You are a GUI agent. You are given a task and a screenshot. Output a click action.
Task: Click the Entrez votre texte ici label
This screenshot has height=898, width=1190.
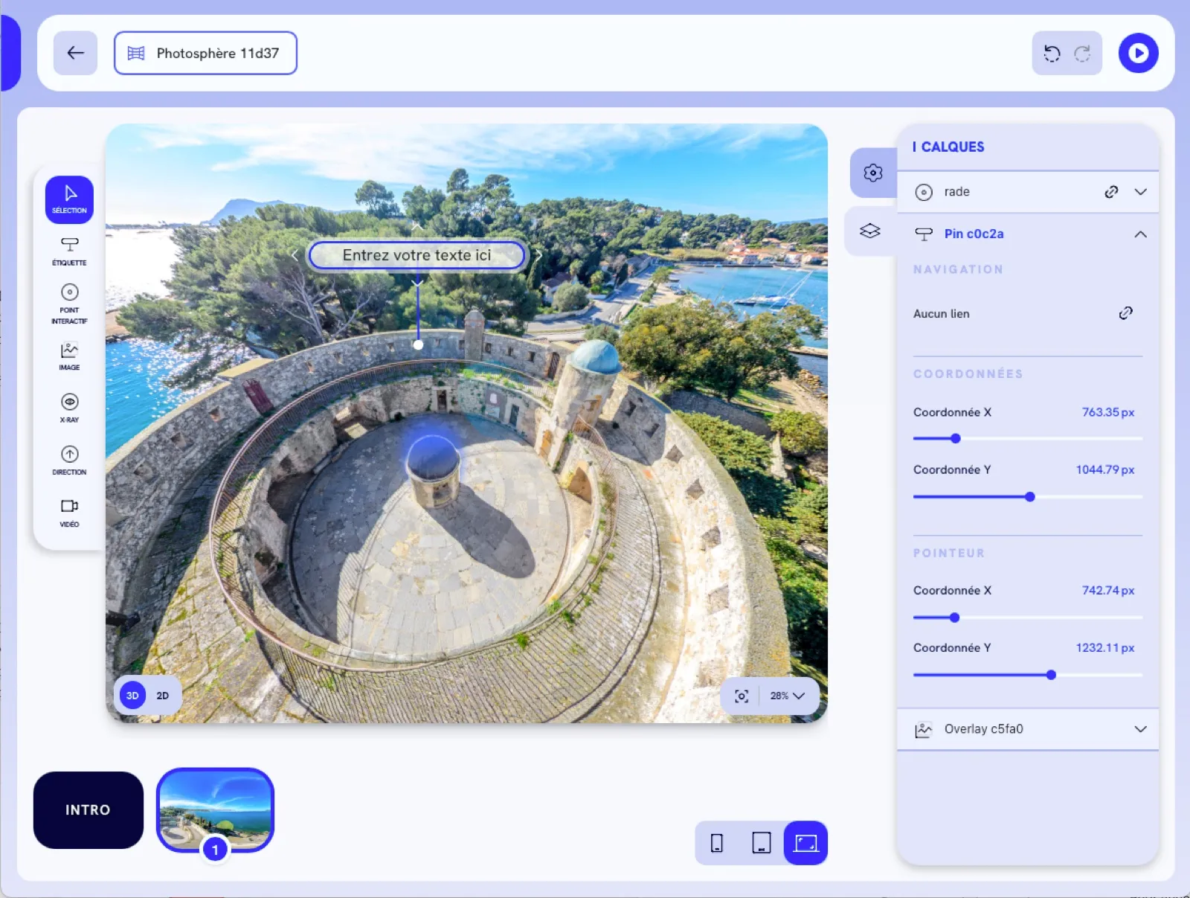(416, 255)
